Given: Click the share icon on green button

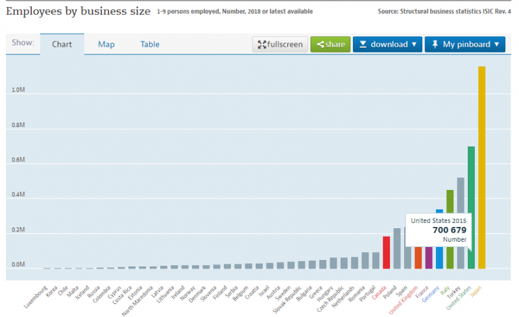Looking at the screenshot, I should tap(320, 45).
